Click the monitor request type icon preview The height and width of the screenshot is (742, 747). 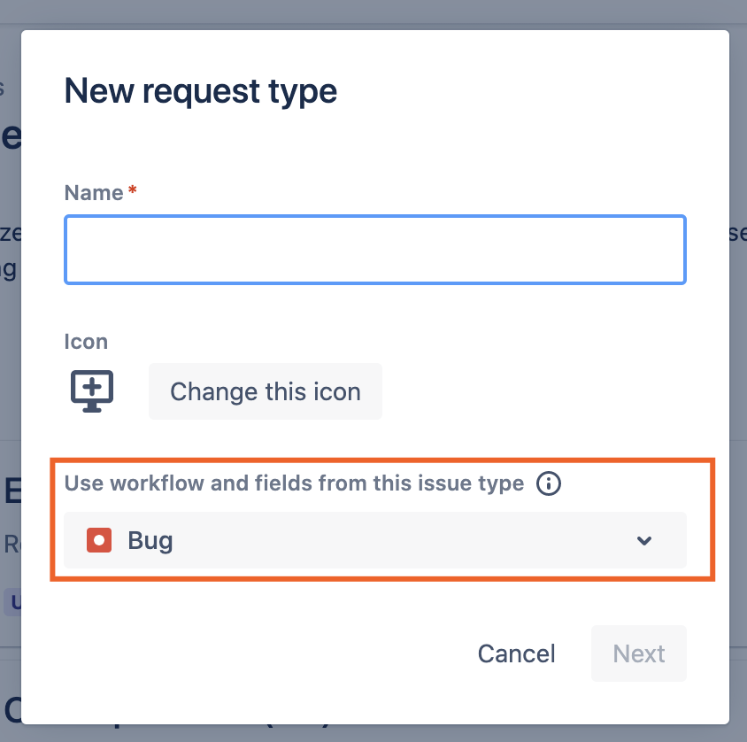click(x=92, y=390)
